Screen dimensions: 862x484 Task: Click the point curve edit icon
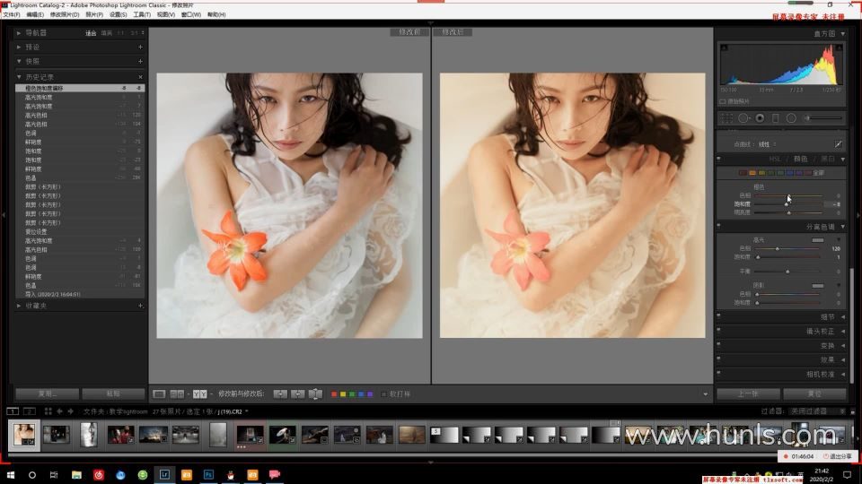click(x=839, y=144)
